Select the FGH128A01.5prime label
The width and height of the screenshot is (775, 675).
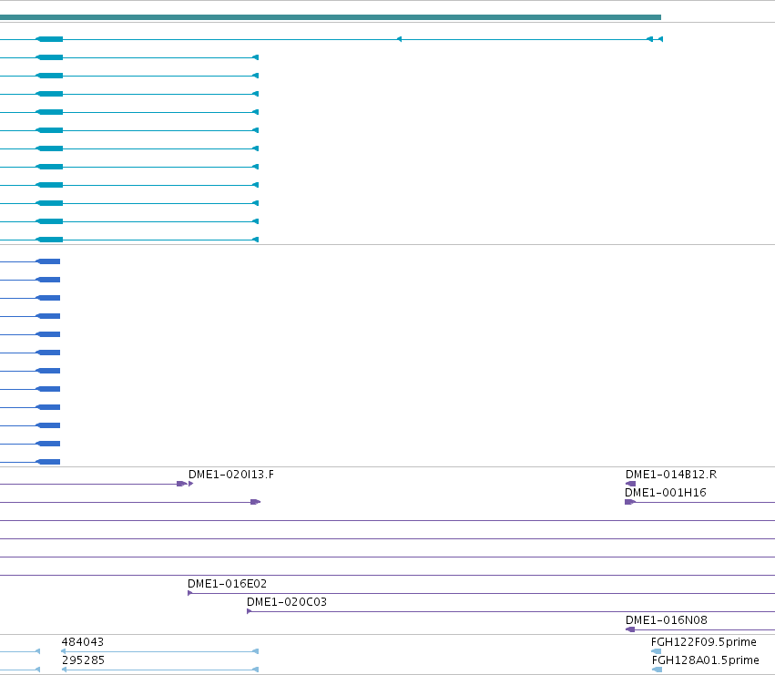[705, 660]
